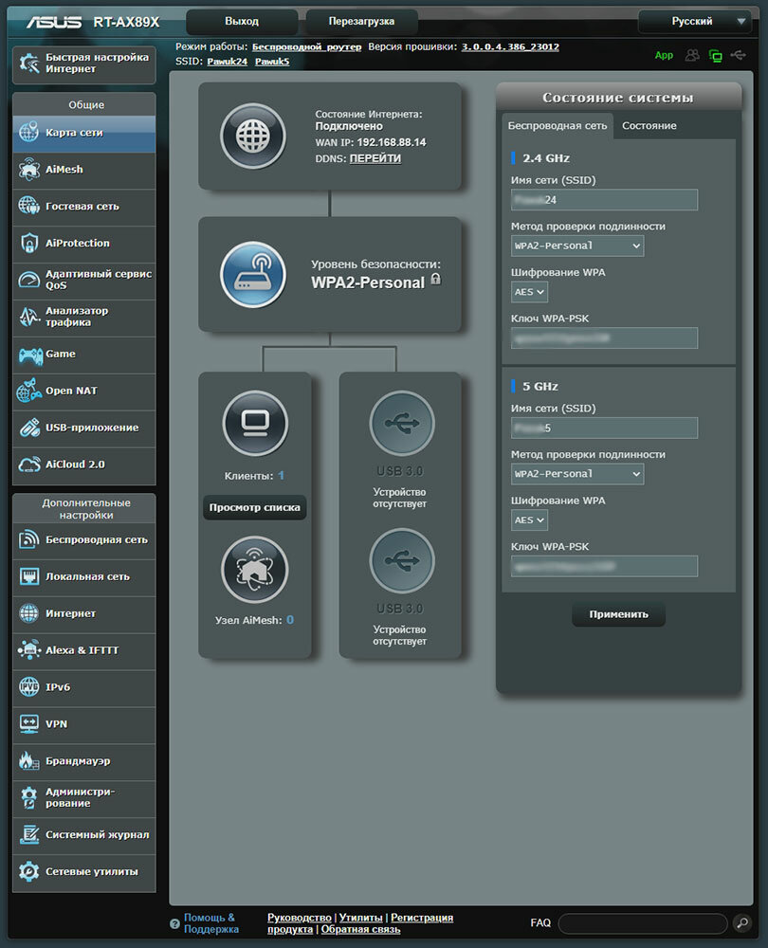Open 2.4 GHz authentication method dropdown
The width and height of the screenshot is (768, 948).
[x=576, y=246]
